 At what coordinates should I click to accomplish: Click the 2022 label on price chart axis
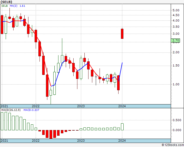click(36, 106)
